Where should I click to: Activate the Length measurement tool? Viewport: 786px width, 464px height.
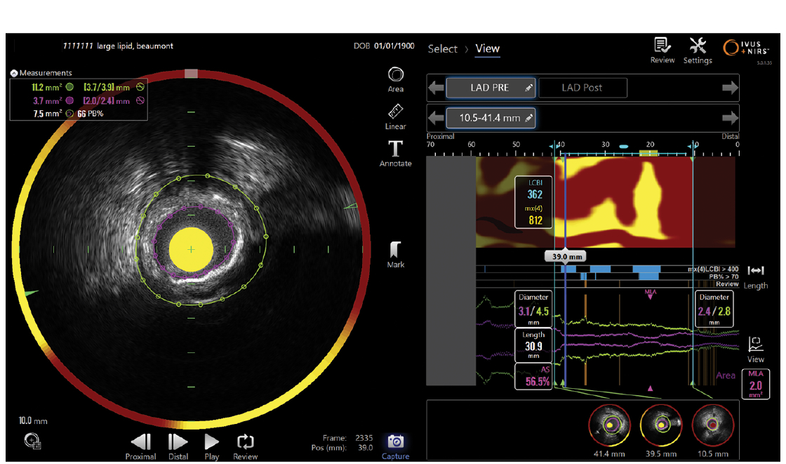pyautogui.click(x=755, y=277)
